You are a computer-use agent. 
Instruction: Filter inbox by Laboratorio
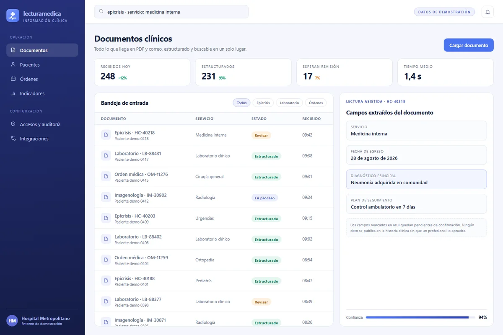[289, 103]
